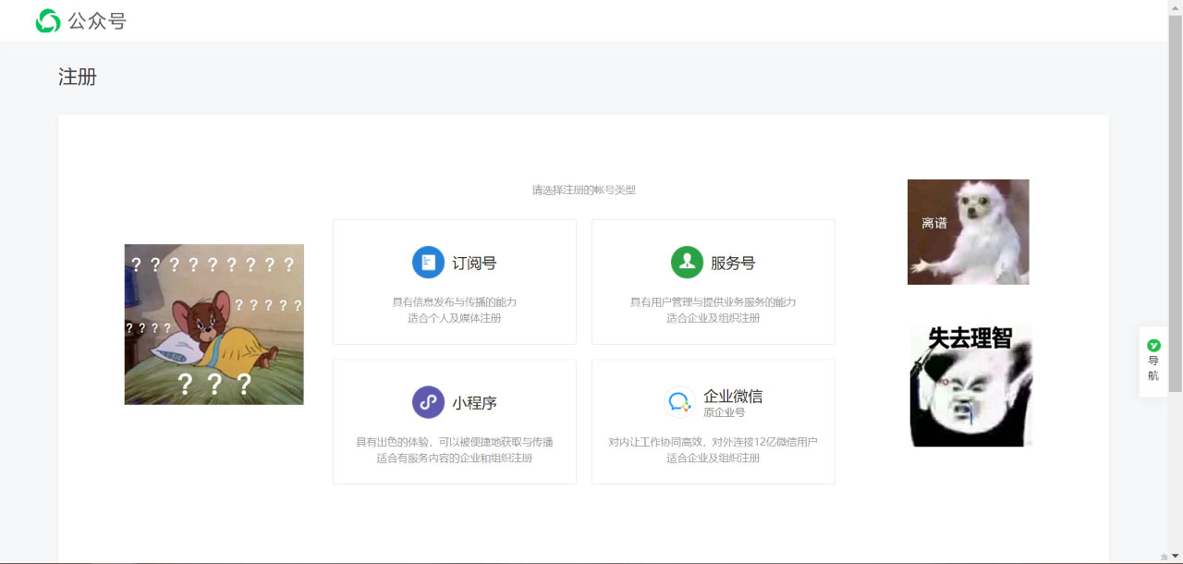Open the 导航 navigation side tab

tap(1153, 362)
